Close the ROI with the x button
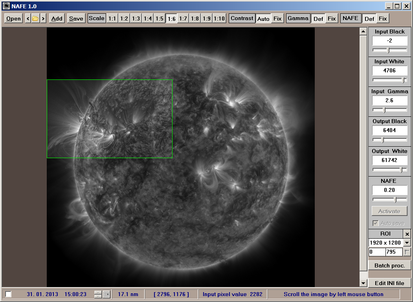 pos(407,234)
